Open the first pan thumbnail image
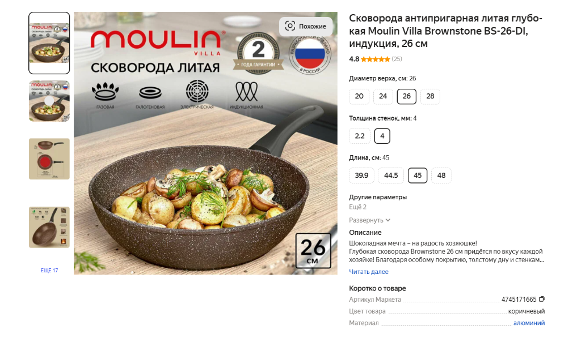This screenshot has height=338, width=577. click(49, 43)
